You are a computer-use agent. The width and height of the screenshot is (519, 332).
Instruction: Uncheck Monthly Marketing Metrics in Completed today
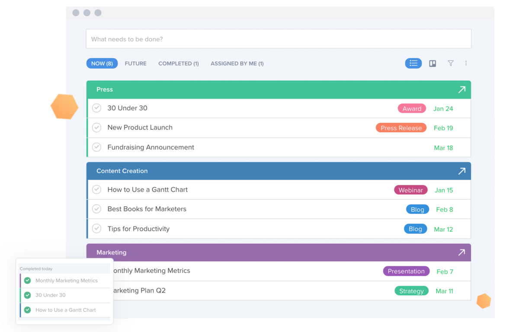coord(28,281)
